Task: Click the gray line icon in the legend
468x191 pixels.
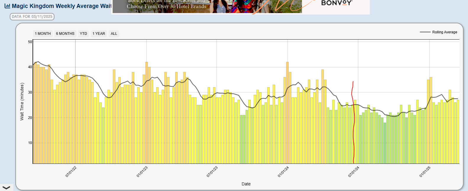Action: (425, 32)
